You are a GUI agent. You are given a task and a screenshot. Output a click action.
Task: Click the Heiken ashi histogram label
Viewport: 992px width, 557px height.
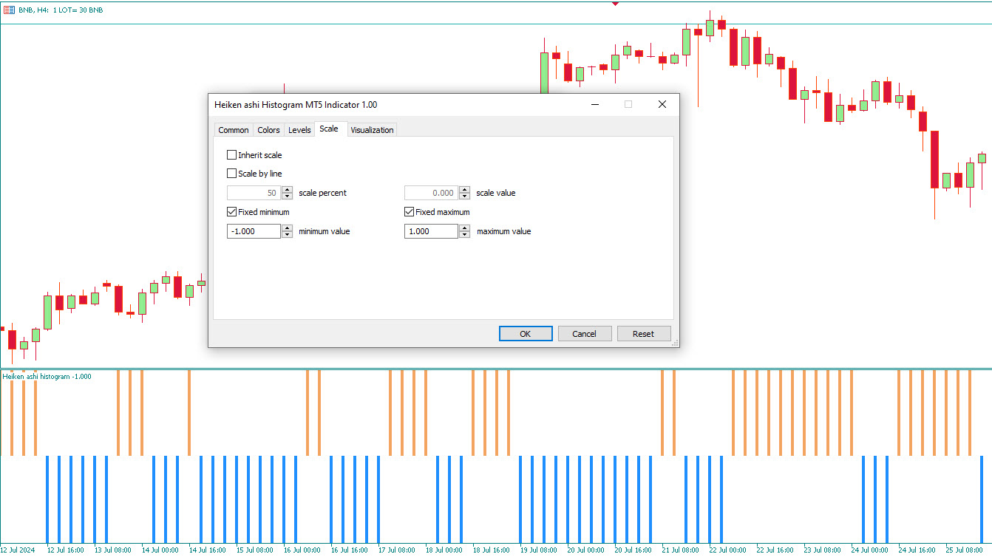click(x=46, y=376)
